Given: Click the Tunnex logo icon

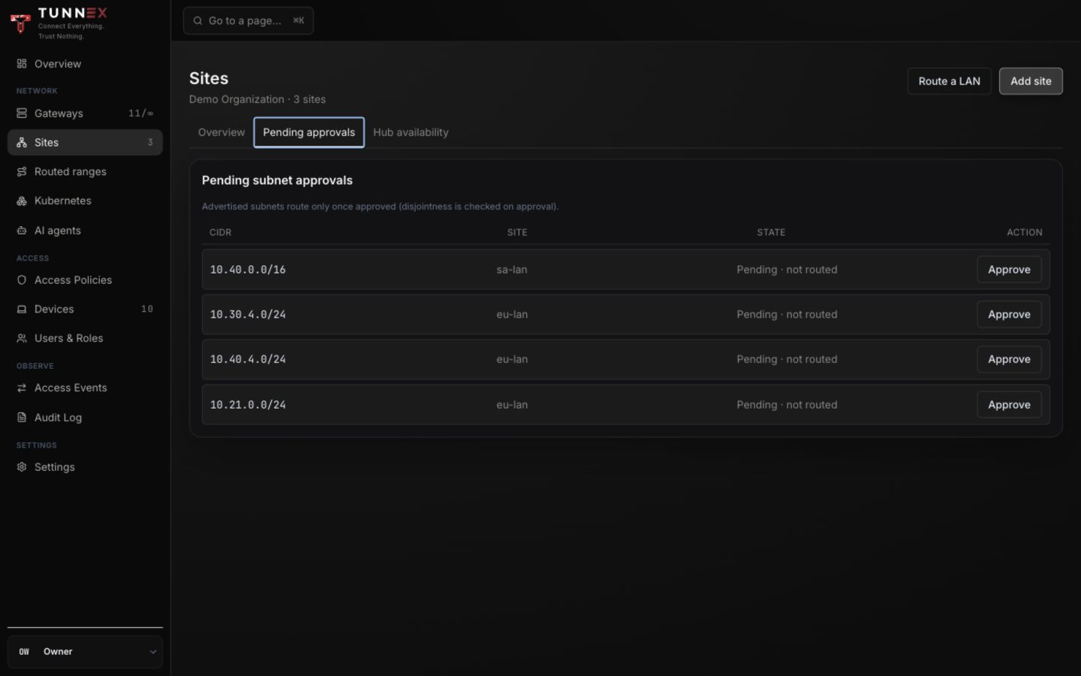Looking at the screenshot, I should pos(21,23).
